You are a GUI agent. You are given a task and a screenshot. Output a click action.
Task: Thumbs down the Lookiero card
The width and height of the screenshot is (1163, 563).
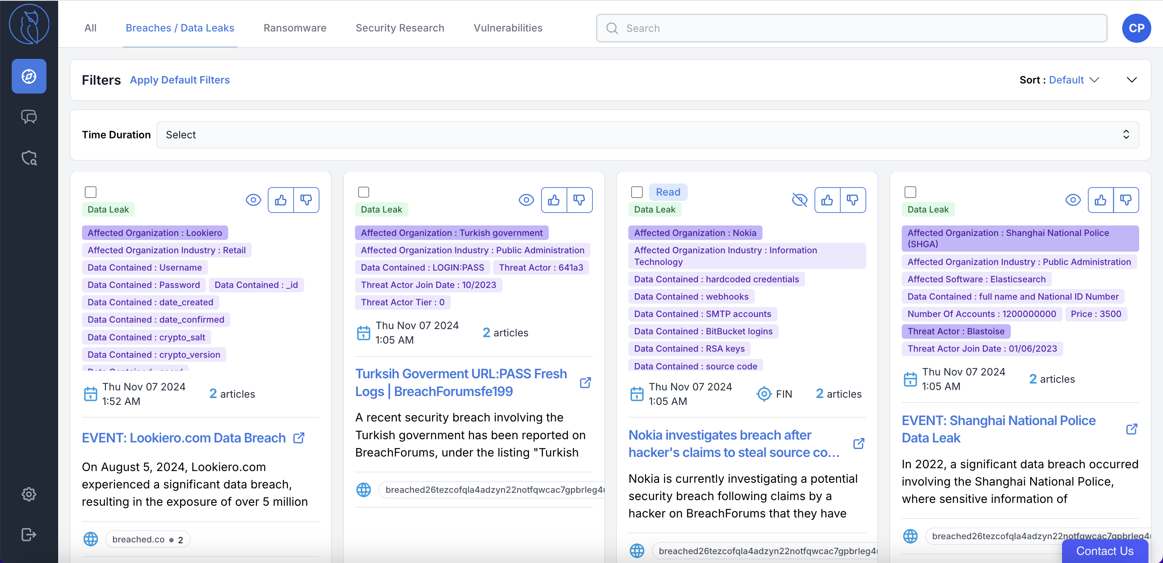pos(306,200)
